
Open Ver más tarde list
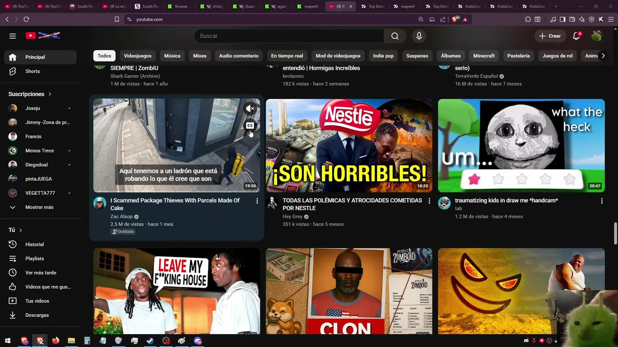(x=41, y=273)
